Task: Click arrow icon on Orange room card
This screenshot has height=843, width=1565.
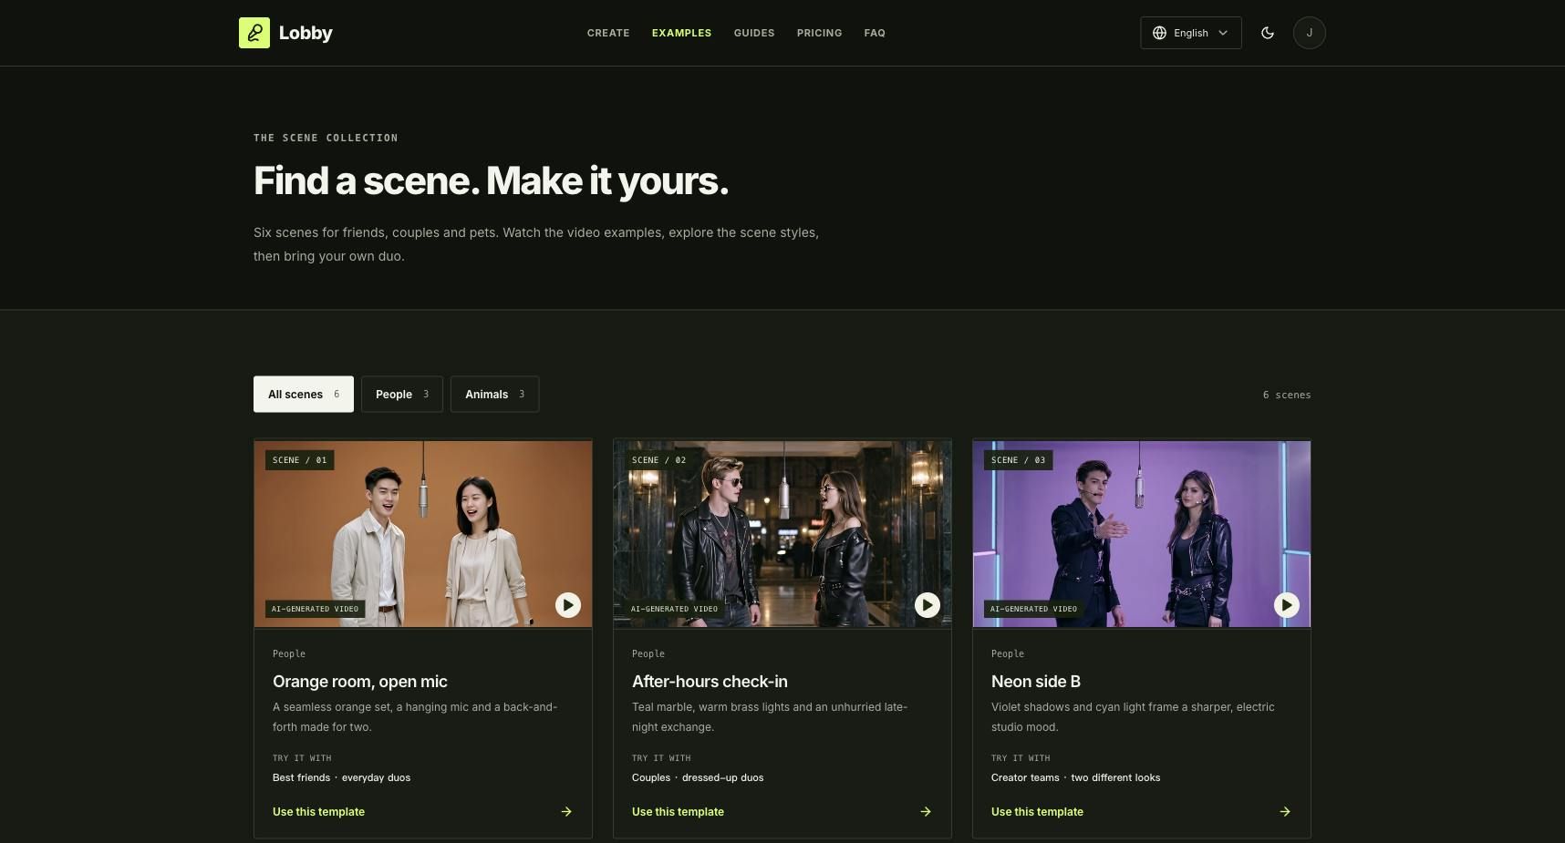Action: (566, 812)
